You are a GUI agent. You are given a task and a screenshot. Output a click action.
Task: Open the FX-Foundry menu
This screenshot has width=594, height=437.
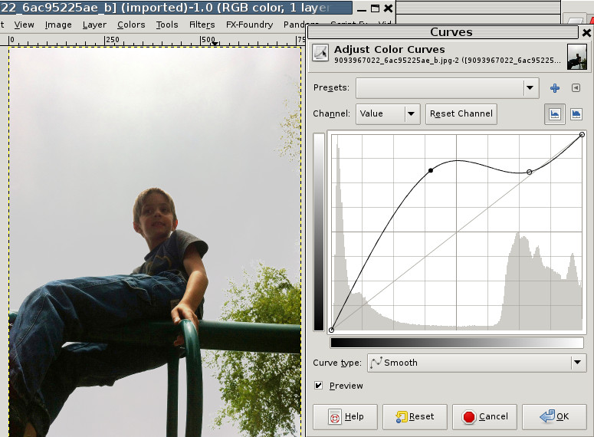click(x=249, y=25)
